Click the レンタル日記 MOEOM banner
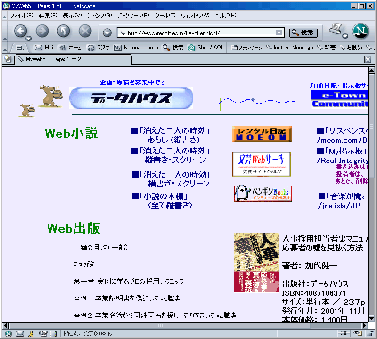 coord(262,134)
